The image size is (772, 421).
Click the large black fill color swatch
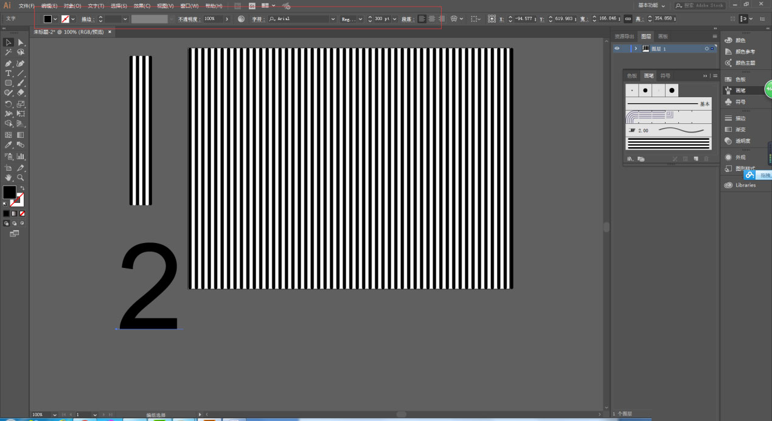[9, 192]
